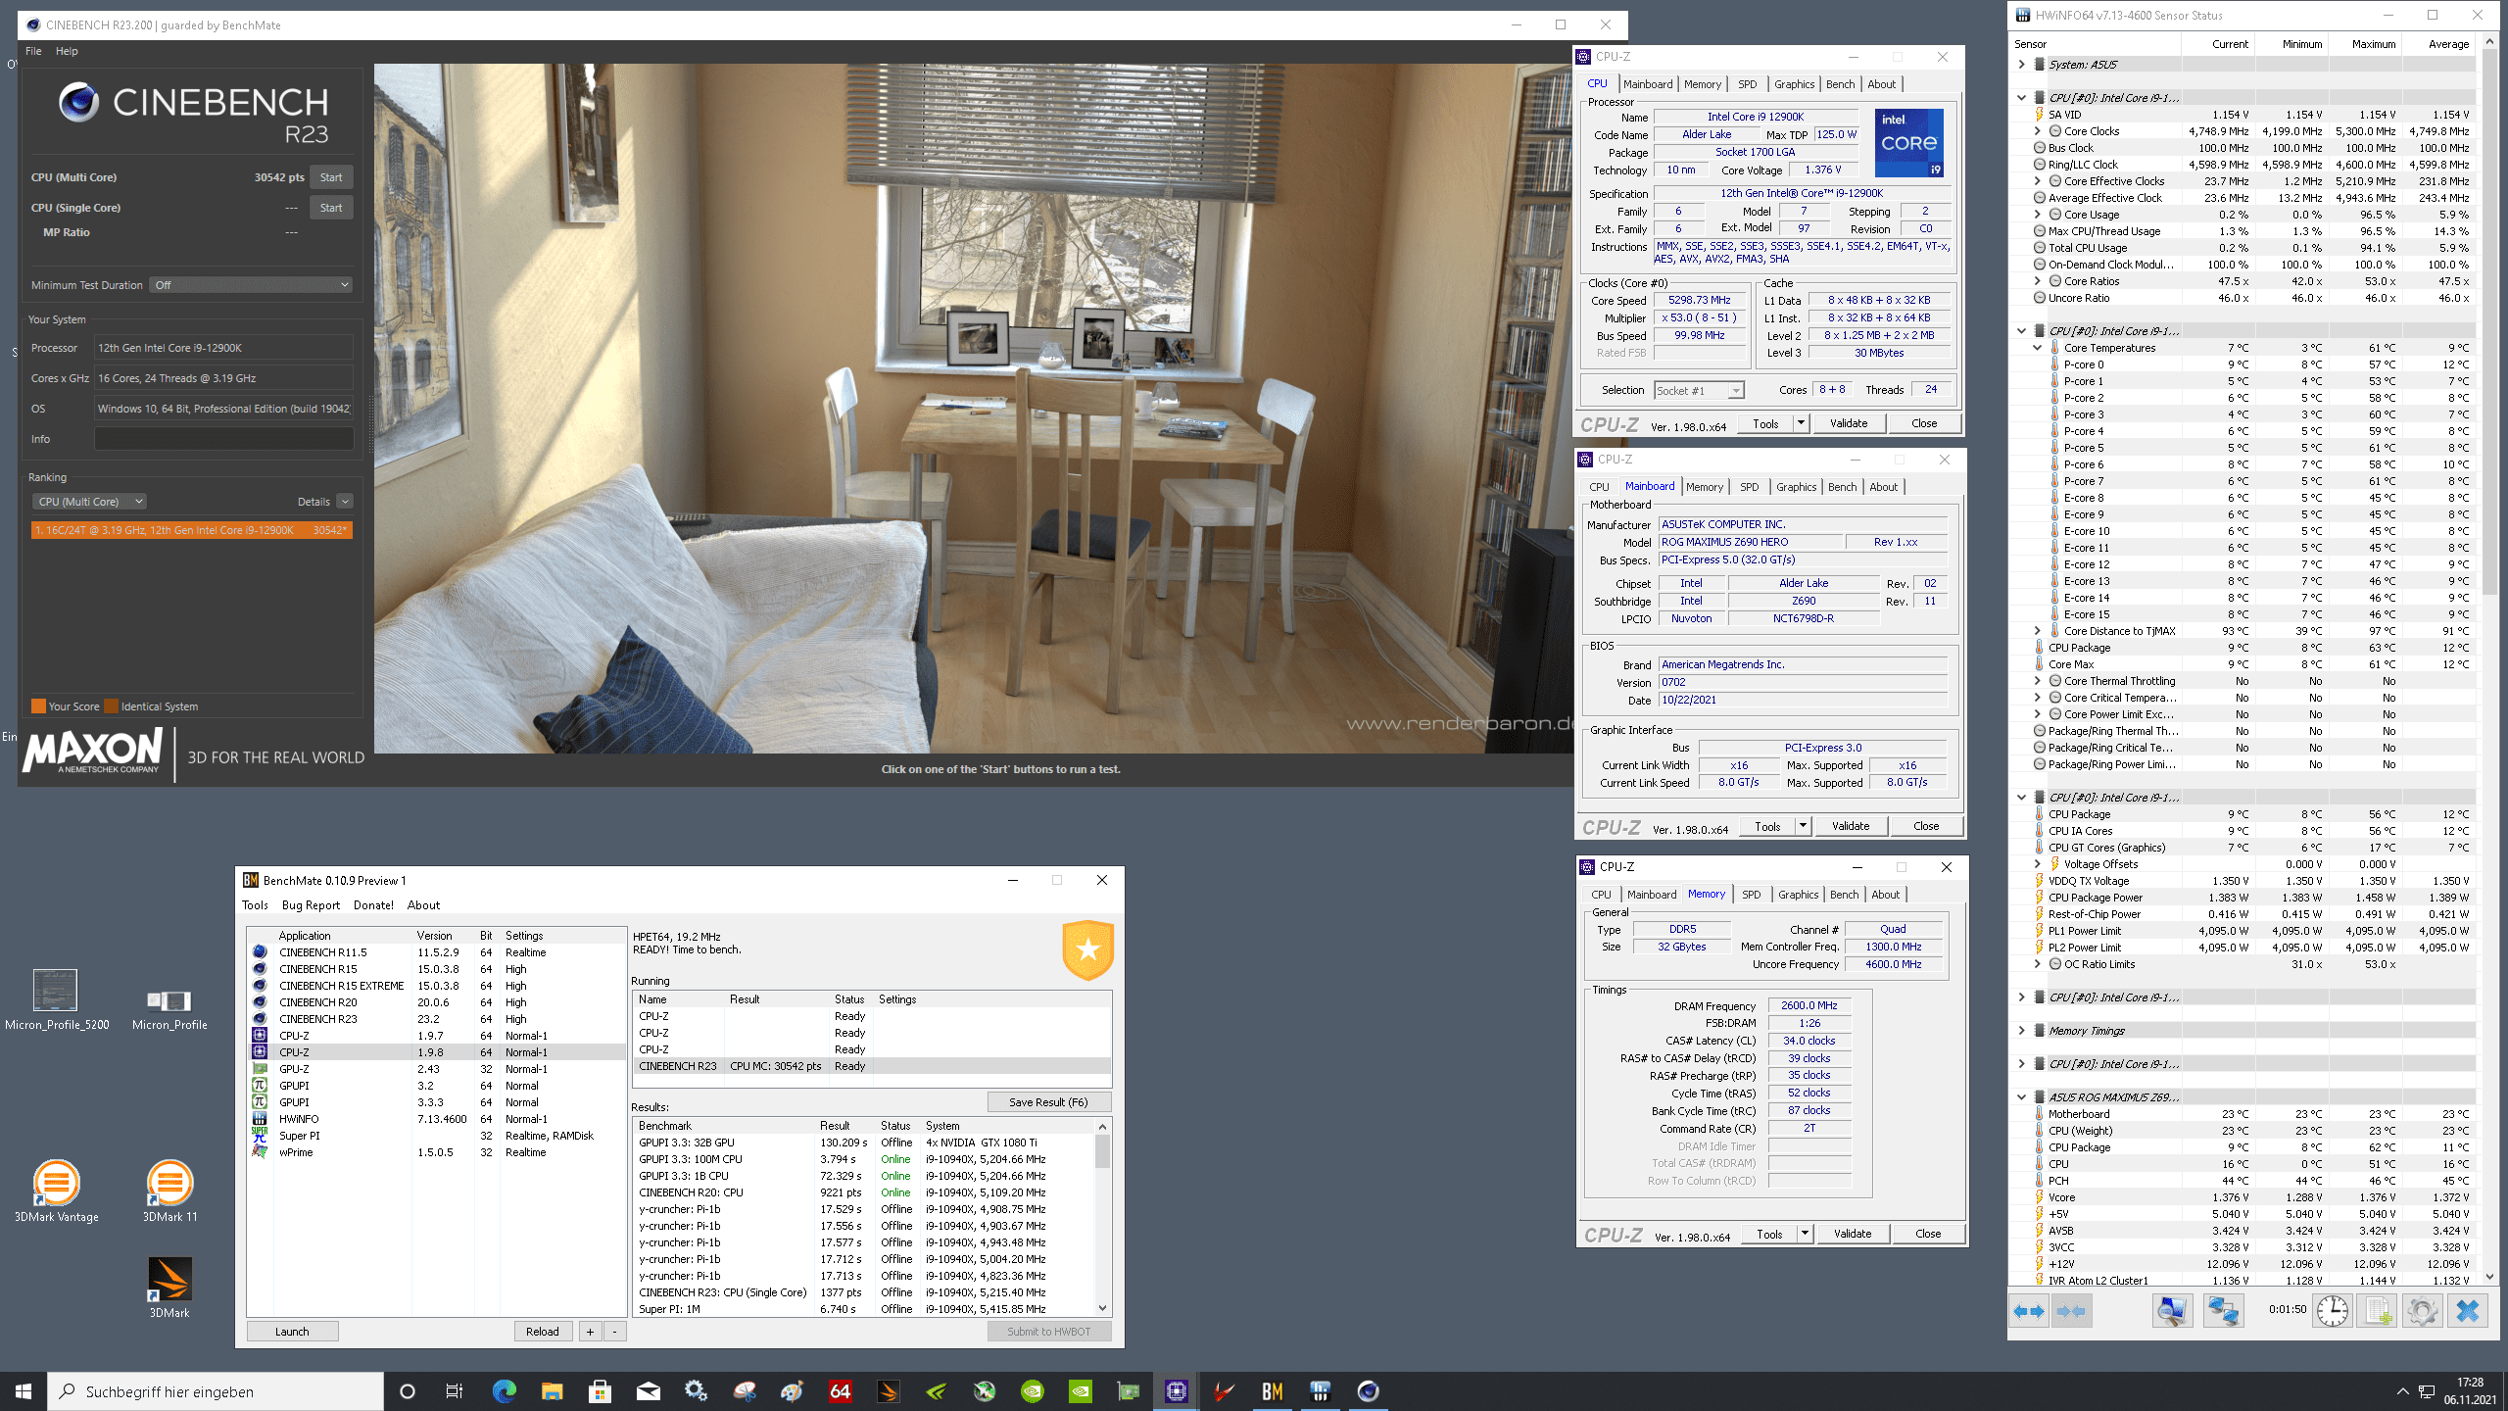Click HWiNFO shrink columns arrows icon
The height and width of the screenshot is (1411, 2508).
2071,1311
